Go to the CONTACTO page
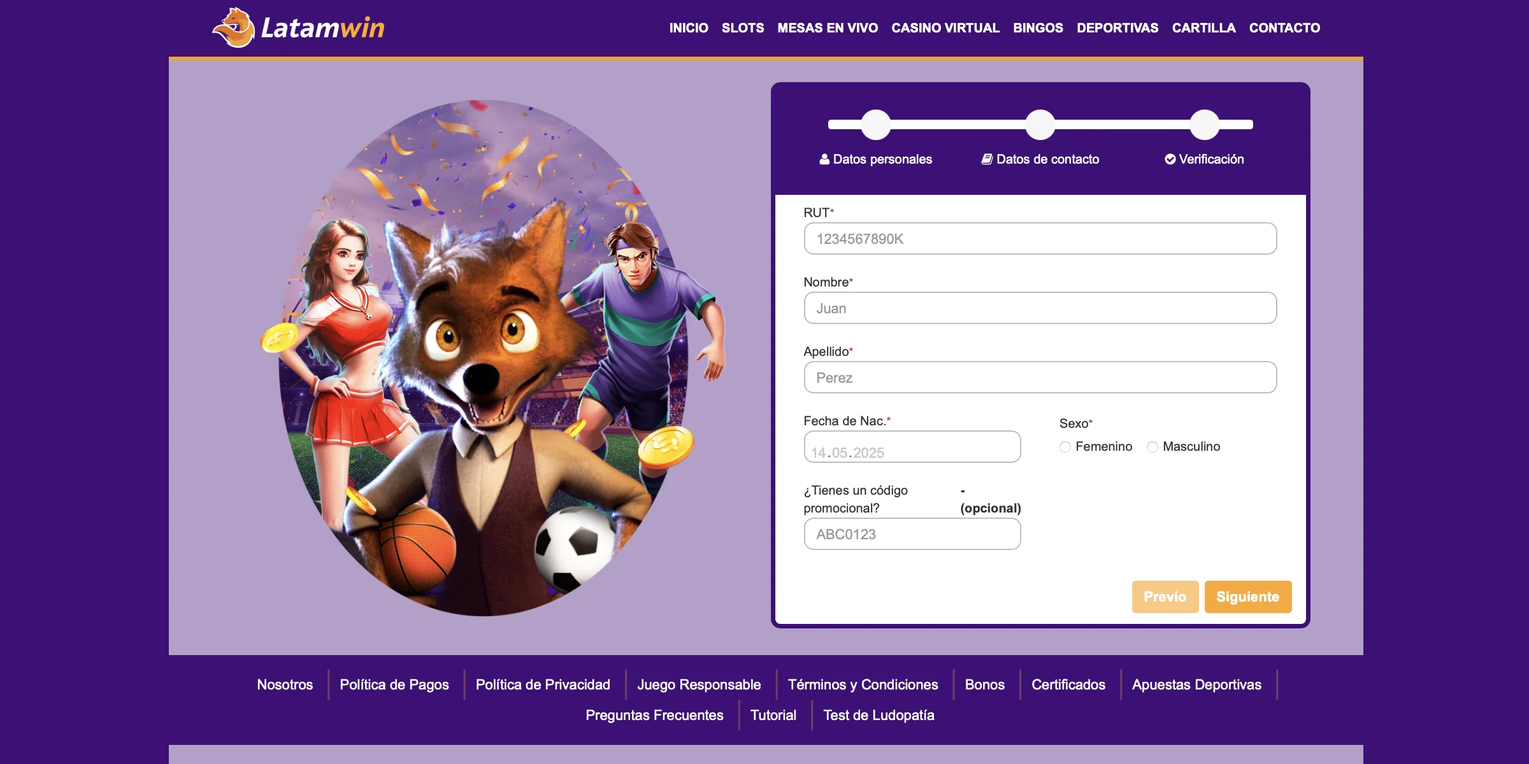 (1284, 28)
